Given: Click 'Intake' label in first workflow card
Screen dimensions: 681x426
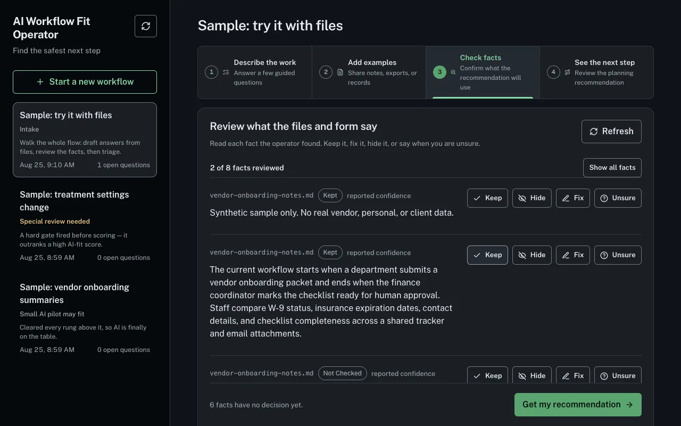Looking at the screenshot, I should [x=29, y=129].
